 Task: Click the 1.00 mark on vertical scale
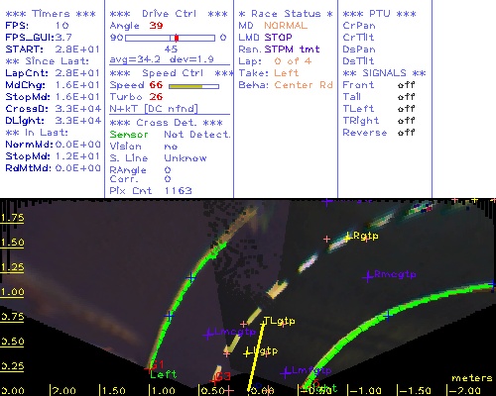pos(12,292)
